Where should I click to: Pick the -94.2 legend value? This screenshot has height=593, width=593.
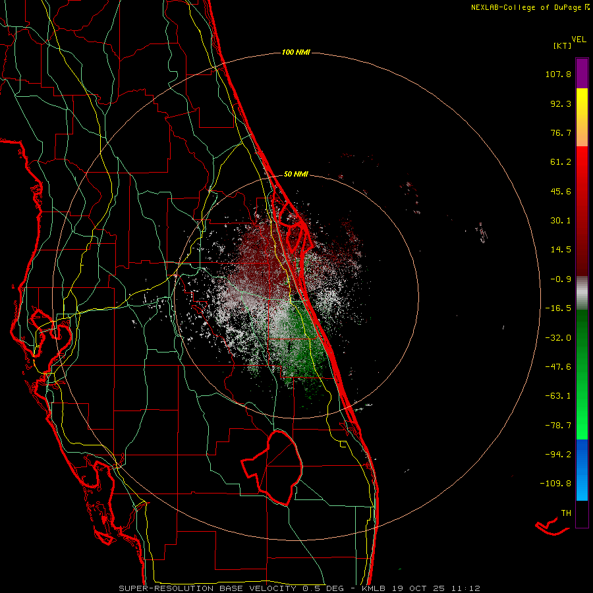point(558,454)
